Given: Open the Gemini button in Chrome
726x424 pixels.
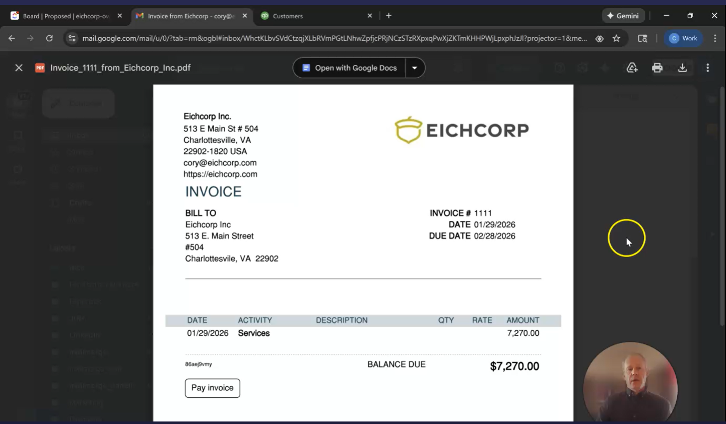Looking at the screenshot, I should [x=623, y=16].
